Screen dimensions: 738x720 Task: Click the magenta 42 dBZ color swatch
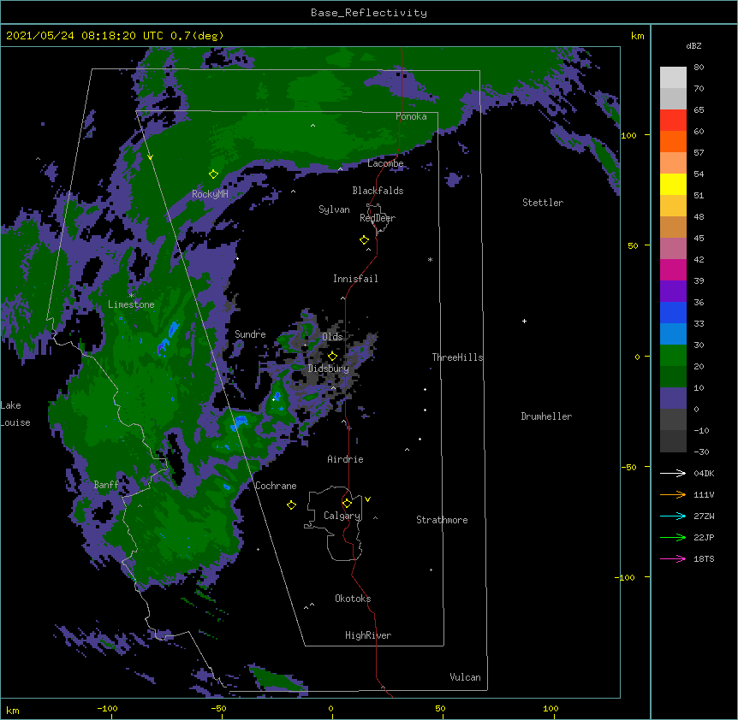tap(673, 269)
